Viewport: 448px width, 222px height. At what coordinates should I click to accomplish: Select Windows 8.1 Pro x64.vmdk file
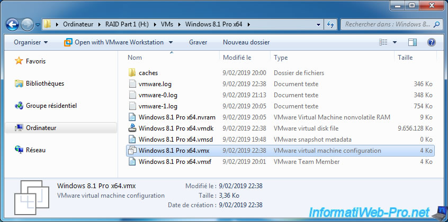click(280, 128)
